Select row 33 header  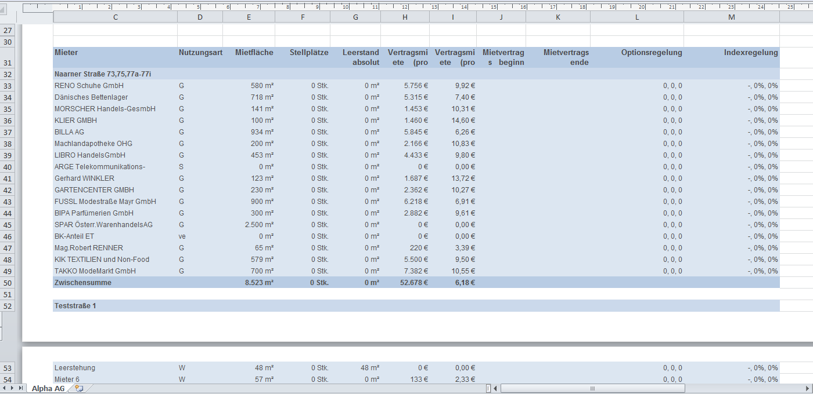[8, 86]
